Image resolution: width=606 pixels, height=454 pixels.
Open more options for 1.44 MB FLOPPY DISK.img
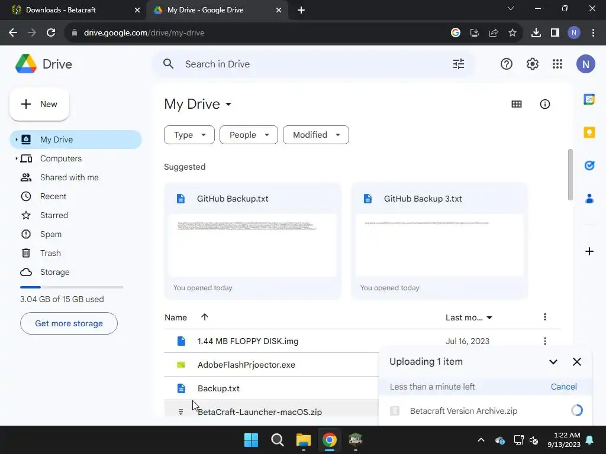(x=544, y=341)
